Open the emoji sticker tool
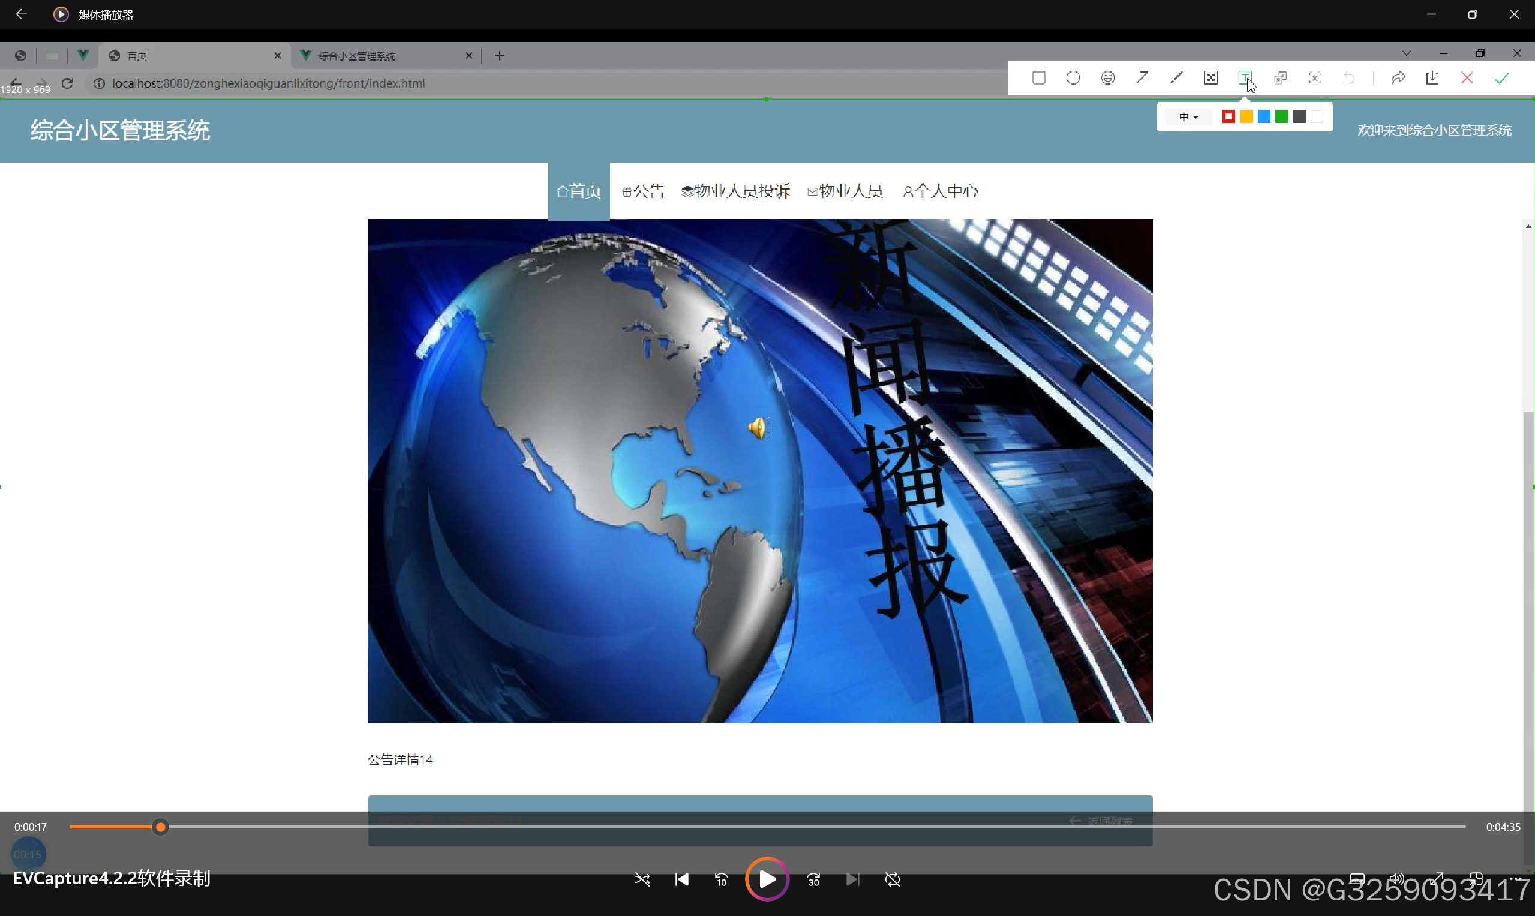Screen dimensions: 1535x916 click(x=1107, y=78)
